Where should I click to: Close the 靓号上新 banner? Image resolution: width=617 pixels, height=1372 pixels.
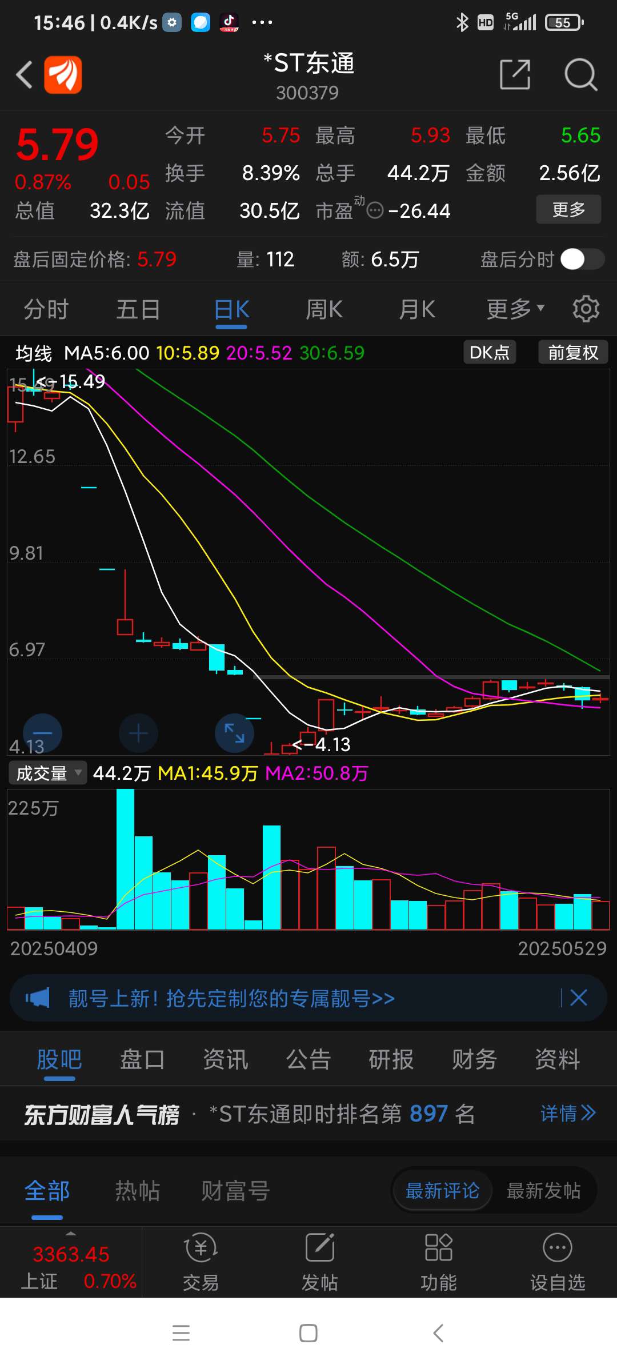pos(579,998)
